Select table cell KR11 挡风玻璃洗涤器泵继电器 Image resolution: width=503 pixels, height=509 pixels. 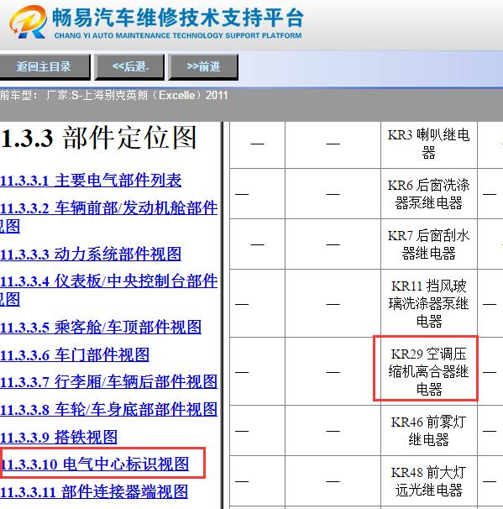point(429,303)
